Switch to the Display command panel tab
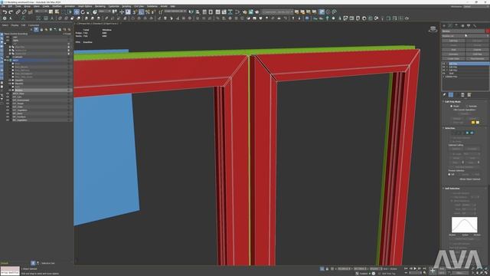The image size is (490, 276). click(x=469, y=25)
